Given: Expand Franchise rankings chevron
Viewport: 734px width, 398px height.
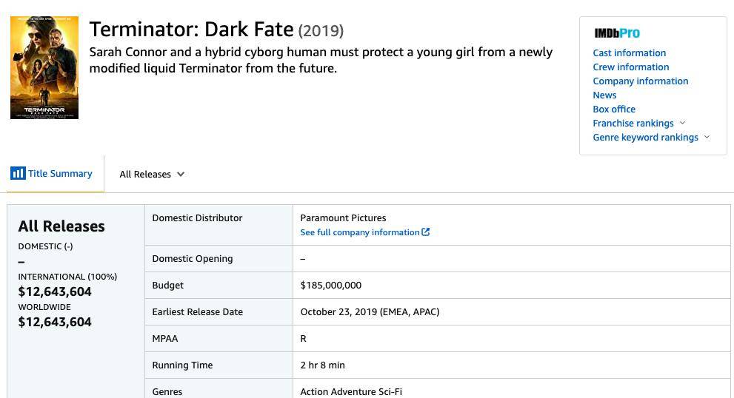Looking at the screenshot, I should point(682,123).
